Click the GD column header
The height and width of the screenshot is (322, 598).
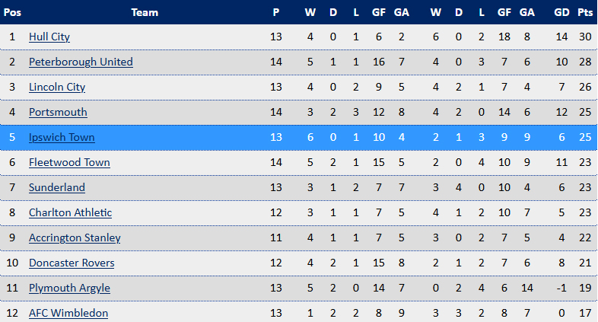point(561,12)
